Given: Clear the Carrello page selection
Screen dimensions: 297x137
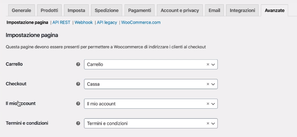Looking at the screenshot, I should [208, 64].
